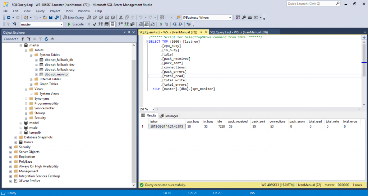Uncomment the selected lines
The image size is (368, 196).
pyautogui.click(x=166, y=24)
